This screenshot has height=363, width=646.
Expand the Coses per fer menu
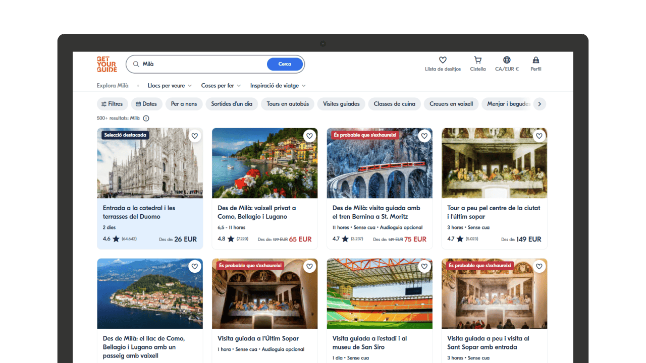pyautogui.click(x=221, y=86)
